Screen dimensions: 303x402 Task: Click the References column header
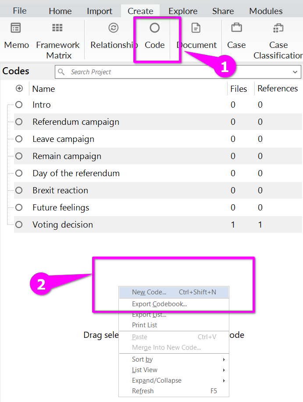(x=278, y=89)
